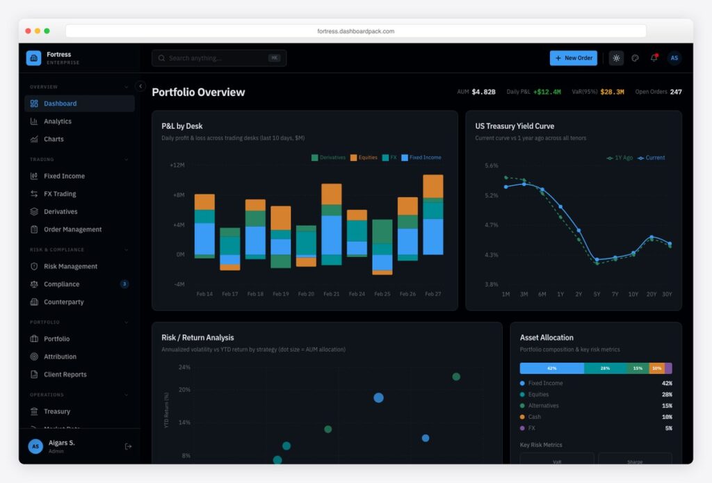712x483 pixels.
Task: Open the Portfolio briefcase icon
Action: pos(34,338)
